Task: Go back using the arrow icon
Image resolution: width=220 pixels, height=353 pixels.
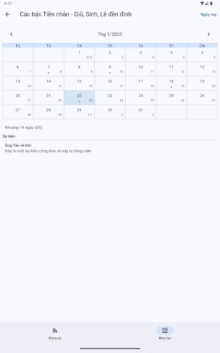Action: (x=8, y=14)
